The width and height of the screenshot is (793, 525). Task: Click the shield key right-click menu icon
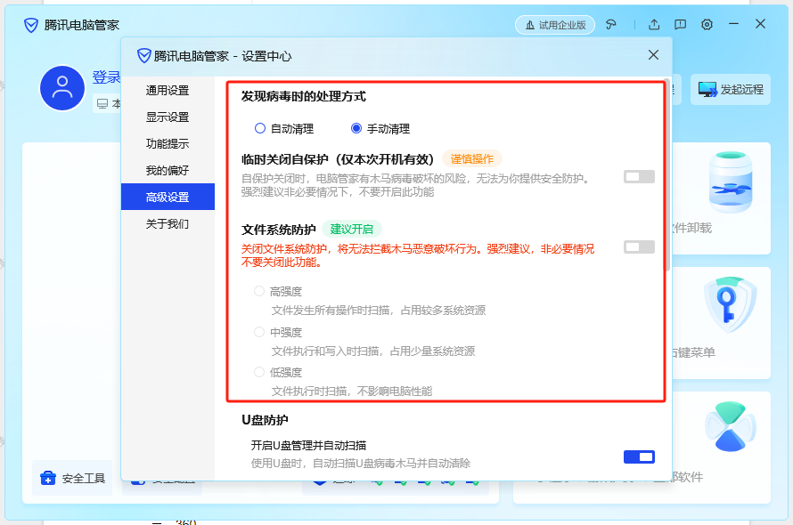click(731, 304)
